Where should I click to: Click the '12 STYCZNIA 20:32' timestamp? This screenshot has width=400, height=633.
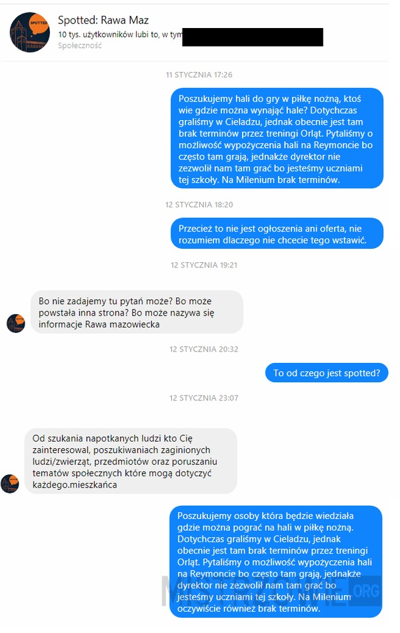tap(204, 350)
